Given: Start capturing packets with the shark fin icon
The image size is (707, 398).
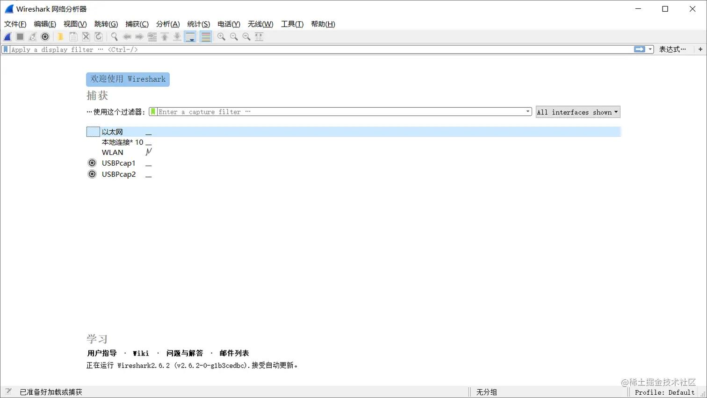Looking at the screenshot, I should [8, 37].
